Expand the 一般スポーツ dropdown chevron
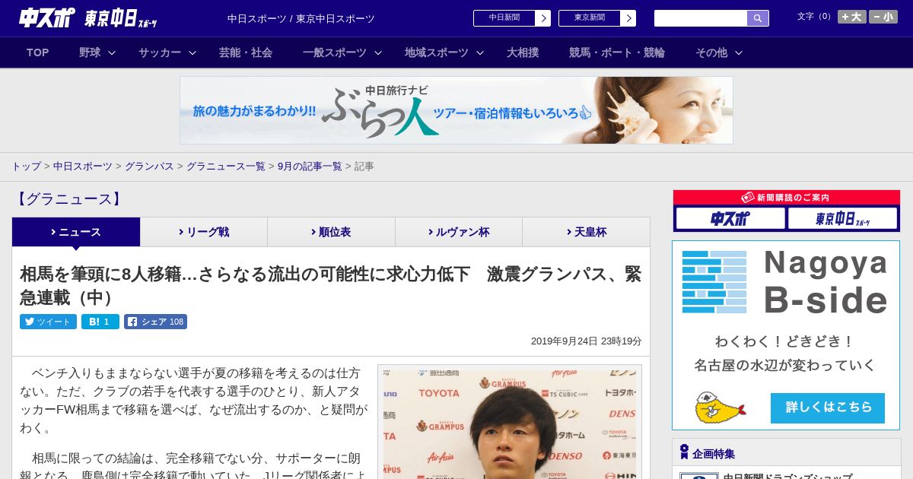Viewport: 913px width, 479px height. [378, 52]
